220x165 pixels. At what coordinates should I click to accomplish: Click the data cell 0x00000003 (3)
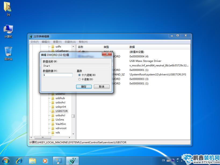pos(139,79)
